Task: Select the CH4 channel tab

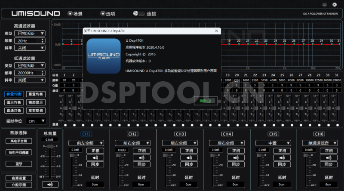Action: 227,134
